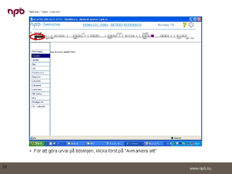The width and height of the screenshot is (232, 174).
Task: Open the Läkemedel tab
Action: pyautogui.click(x=41, y=85)
